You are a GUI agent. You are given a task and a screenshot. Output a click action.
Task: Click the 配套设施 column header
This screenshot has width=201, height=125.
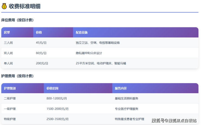(x=82, y=32)
